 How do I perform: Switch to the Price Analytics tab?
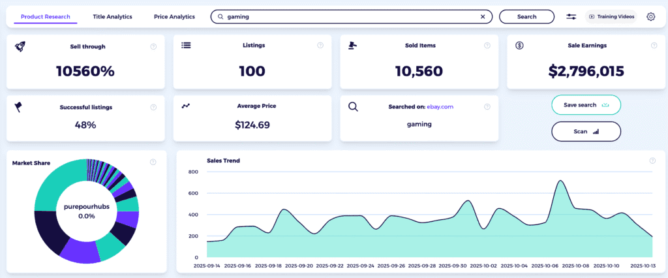click(x=174, y=17)
